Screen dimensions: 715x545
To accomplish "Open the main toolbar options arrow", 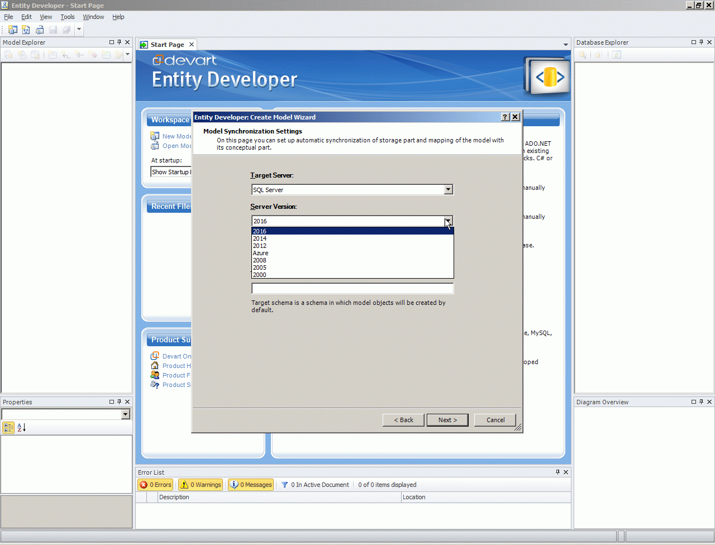I will [x=79, y=30].
